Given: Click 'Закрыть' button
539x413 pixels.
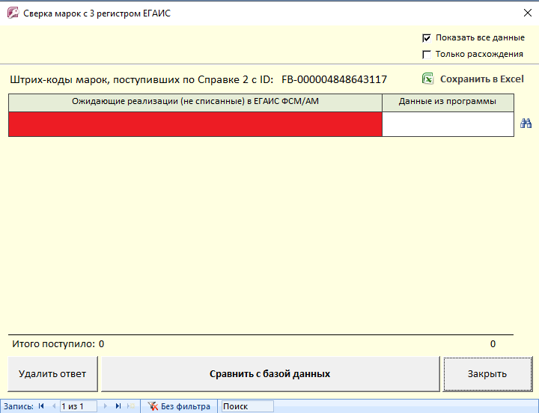Looking at the screenshot, I should tap(487, 373).
